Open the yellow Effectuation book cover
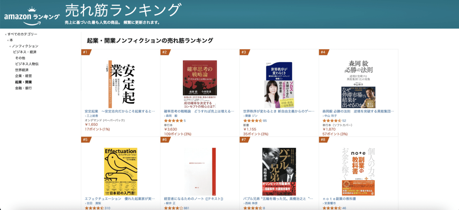The image size is (459, 210). coord(121,172)
